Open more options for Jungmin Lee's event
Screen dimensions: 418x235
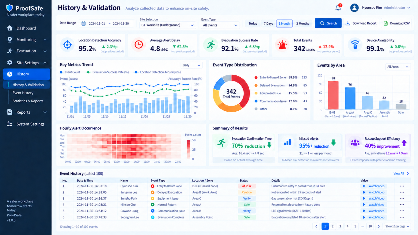(402, 192)
